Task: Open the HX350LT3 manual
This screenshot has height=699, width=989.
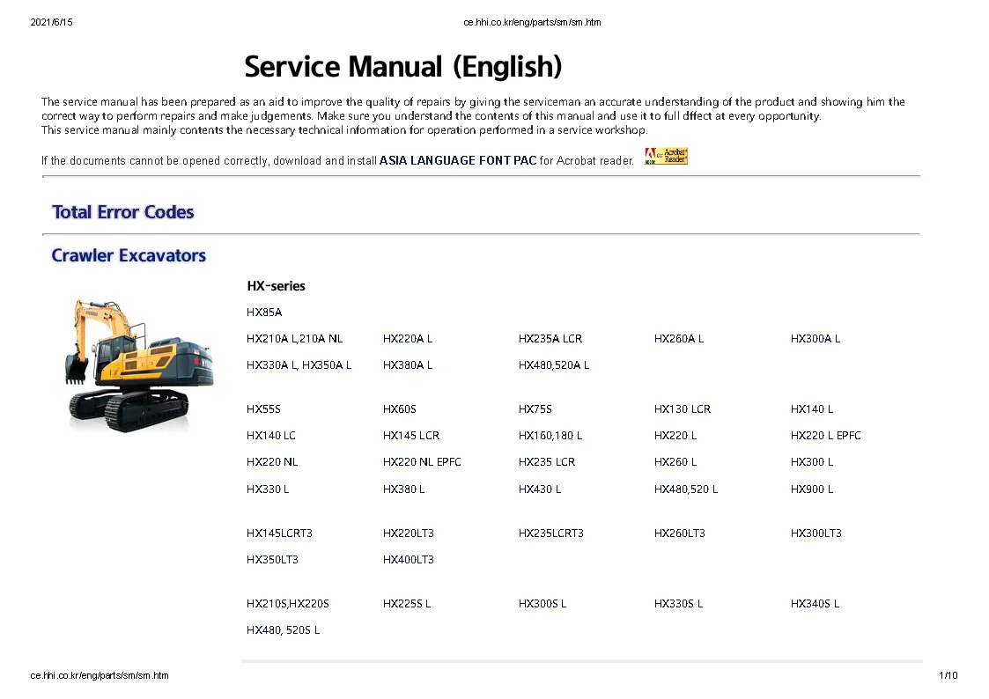Action: (x=272, y=560)
